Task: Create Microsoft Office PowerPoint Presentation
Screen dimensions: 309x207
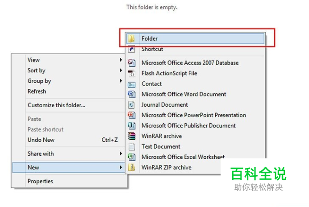Action: tap(195, 115)
